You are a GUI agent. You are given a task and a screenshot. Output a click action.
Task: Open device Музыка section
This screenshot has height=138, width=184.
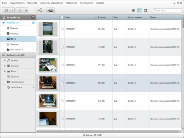(x=18, y=28)
